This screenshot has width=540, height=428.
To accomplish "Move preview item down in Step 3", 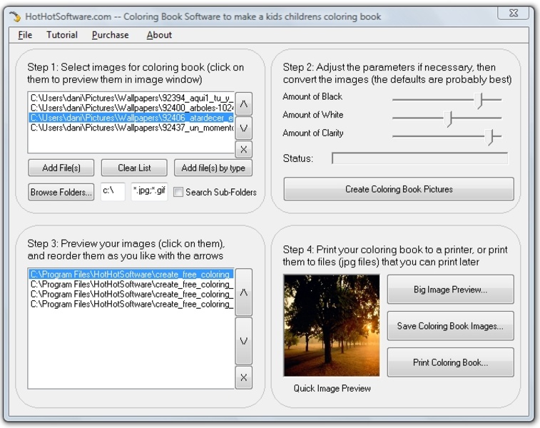I will click(244, 341).
